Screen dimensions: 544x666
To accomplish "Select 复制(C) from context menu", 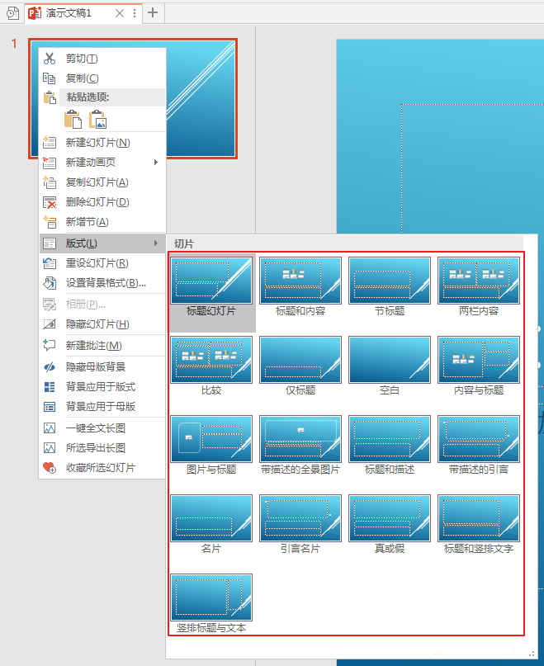I will [102, 78].
